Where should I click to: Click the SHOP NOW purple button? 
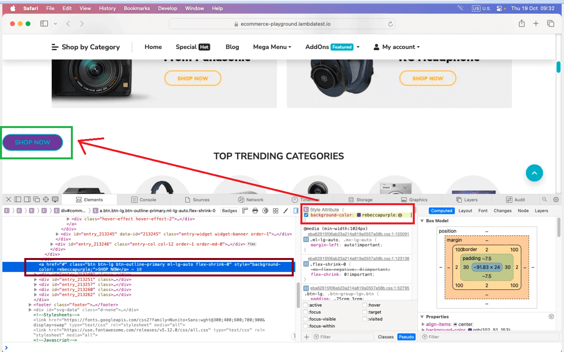[x=33, y=143]
